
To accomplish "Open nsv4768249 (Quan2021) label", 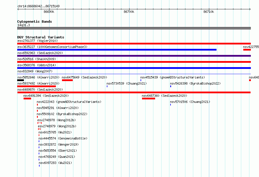I will pyautogui.click(x=57, y=157).
